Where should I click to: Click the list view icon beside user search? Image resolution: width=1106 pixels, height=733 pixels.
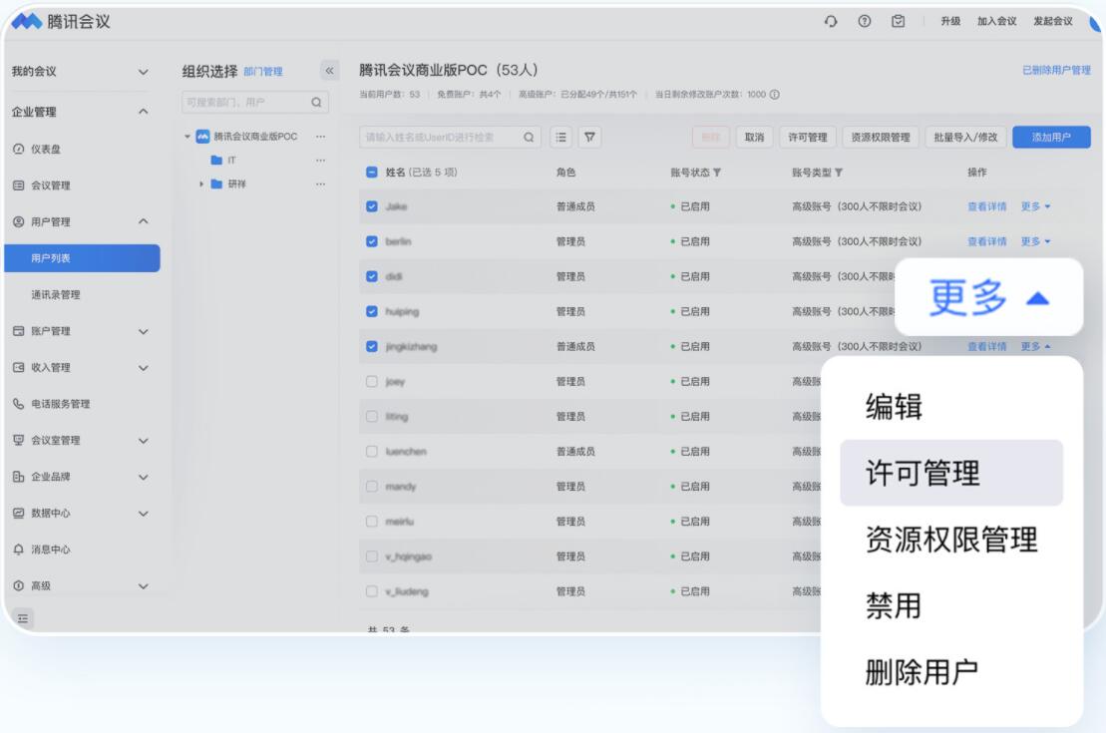560,137
